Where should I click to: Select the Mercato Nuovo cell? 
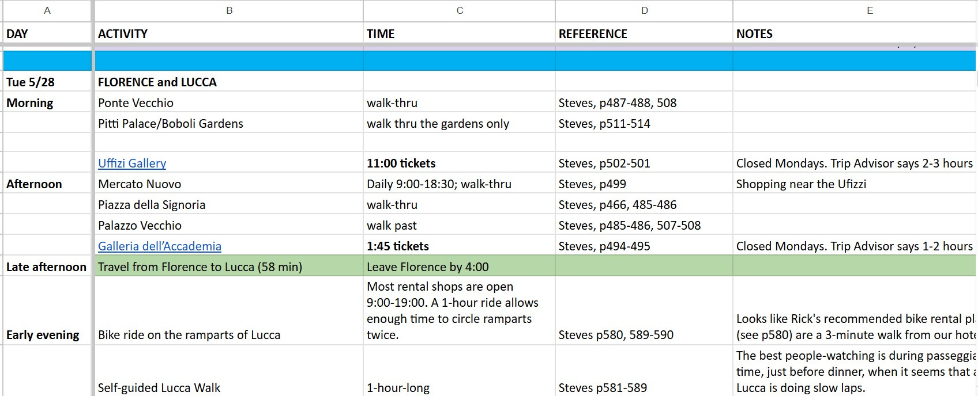point(229,184)
